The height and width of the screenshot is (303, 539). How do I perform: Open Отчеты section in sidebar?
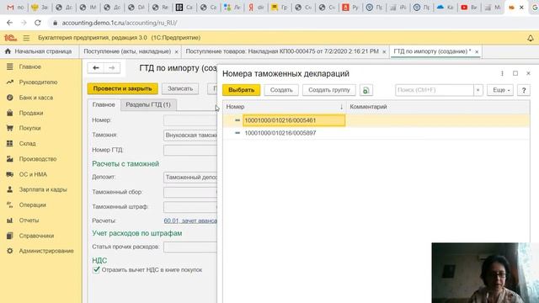pos(29,221)
